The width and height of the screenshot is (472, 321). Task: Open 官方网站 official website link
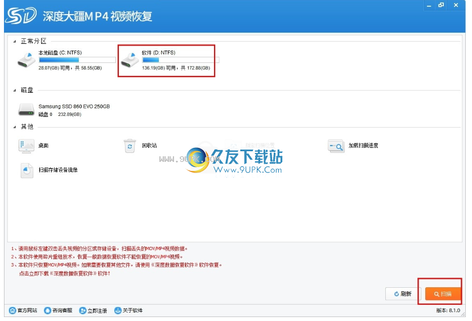23,310
